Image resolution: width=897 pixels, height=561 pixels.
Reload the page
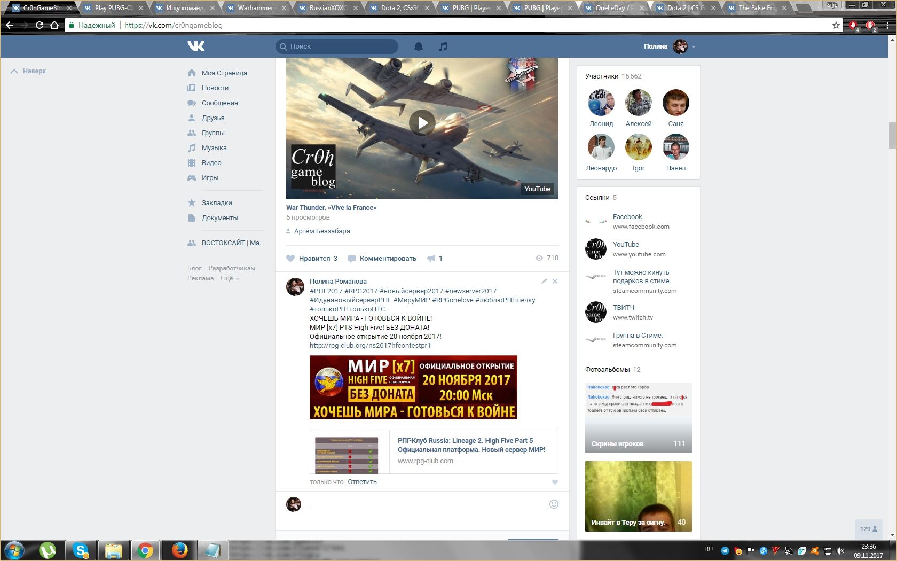pos(40,25)
